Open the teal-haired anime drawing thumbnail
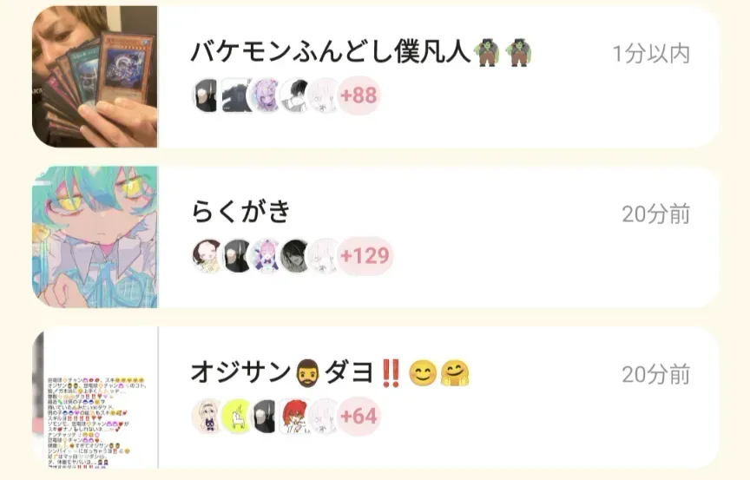 tap(95, 237)
